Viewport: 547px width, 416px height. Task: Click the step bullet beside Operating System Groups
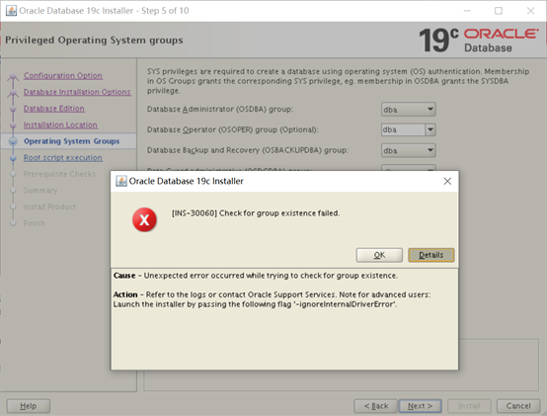click(13, 141)
